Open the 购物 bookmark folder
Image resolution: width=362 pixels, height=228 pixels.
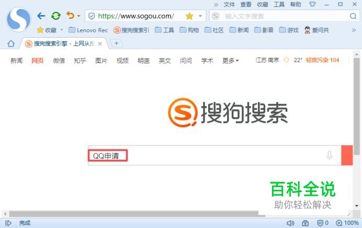189,30
